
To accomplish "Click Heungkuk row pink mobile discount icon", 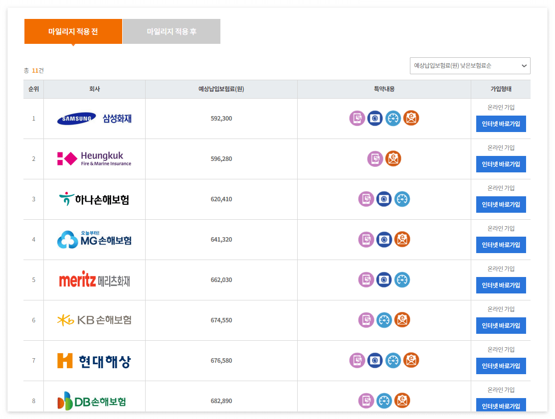I will [x=375, y=158].
